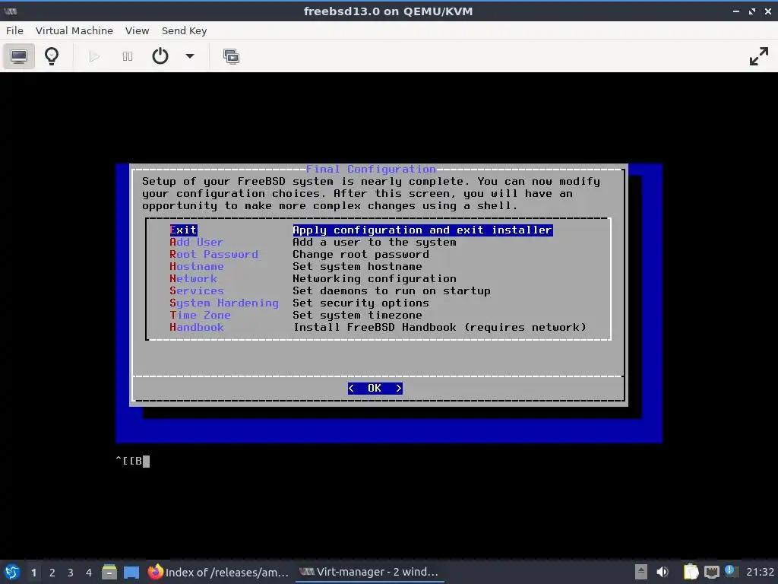Viewport: 778px width, 584px height.
Task: Open the Virtual Machine menu
Action: point(74,30)
